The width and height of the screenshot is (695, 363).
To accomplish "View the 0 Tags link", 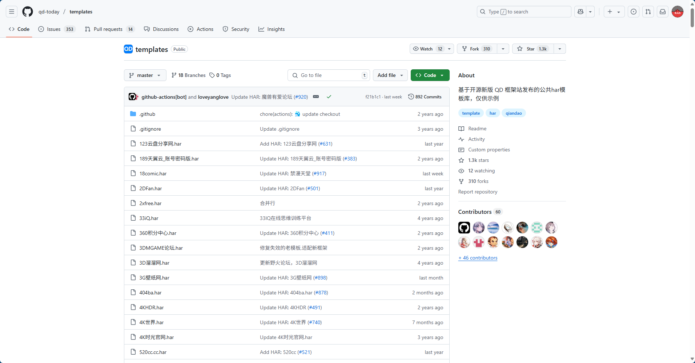I will pyautogui.click(x=220, y=75).
